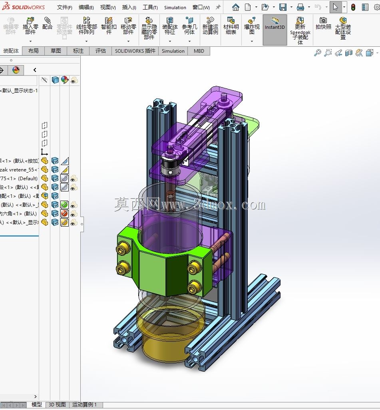Select the Insert Components (插入零部件) tool

(30, 26)
